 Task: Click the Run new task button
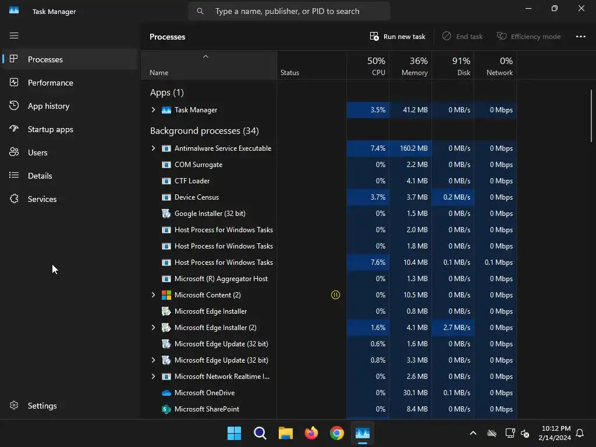[398, 37]
